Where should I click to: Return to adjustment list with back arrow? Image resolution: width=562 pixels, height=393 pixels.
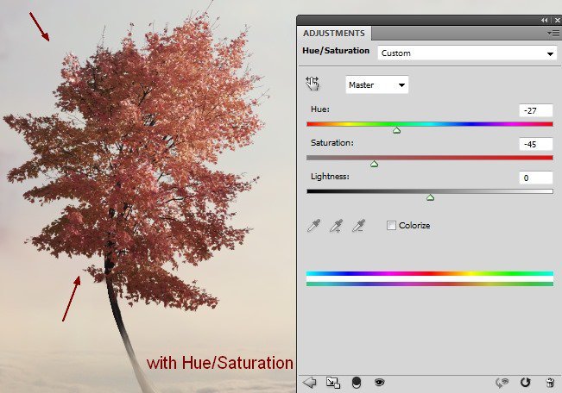click(312, 382)
